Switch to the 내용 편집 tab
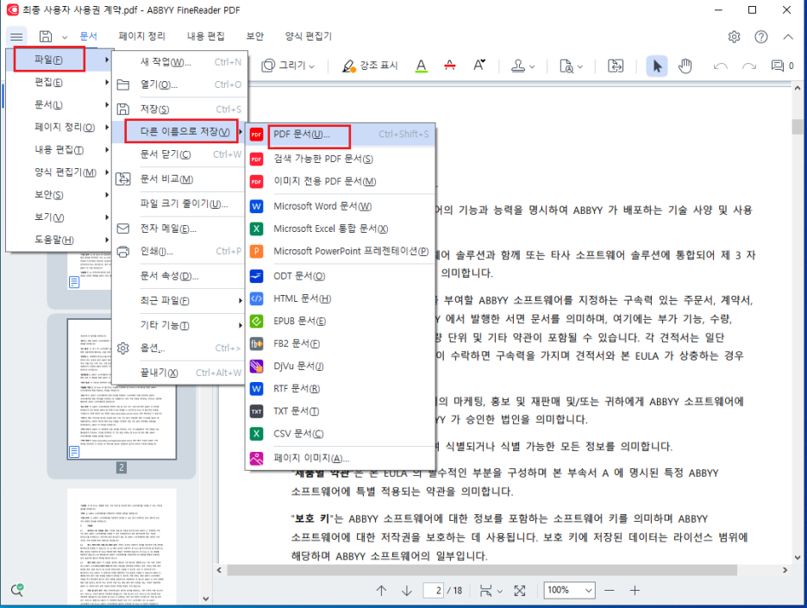807x608 pixels. (x=205, y=36)
